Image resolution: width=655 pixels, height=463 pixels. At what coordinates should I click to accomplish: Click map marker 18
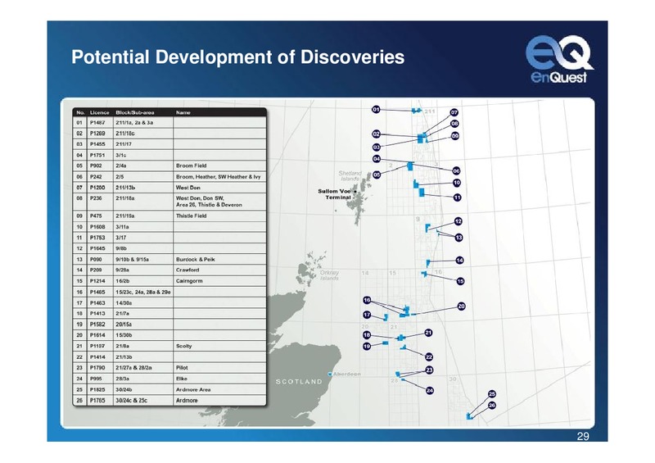(367, 335)
